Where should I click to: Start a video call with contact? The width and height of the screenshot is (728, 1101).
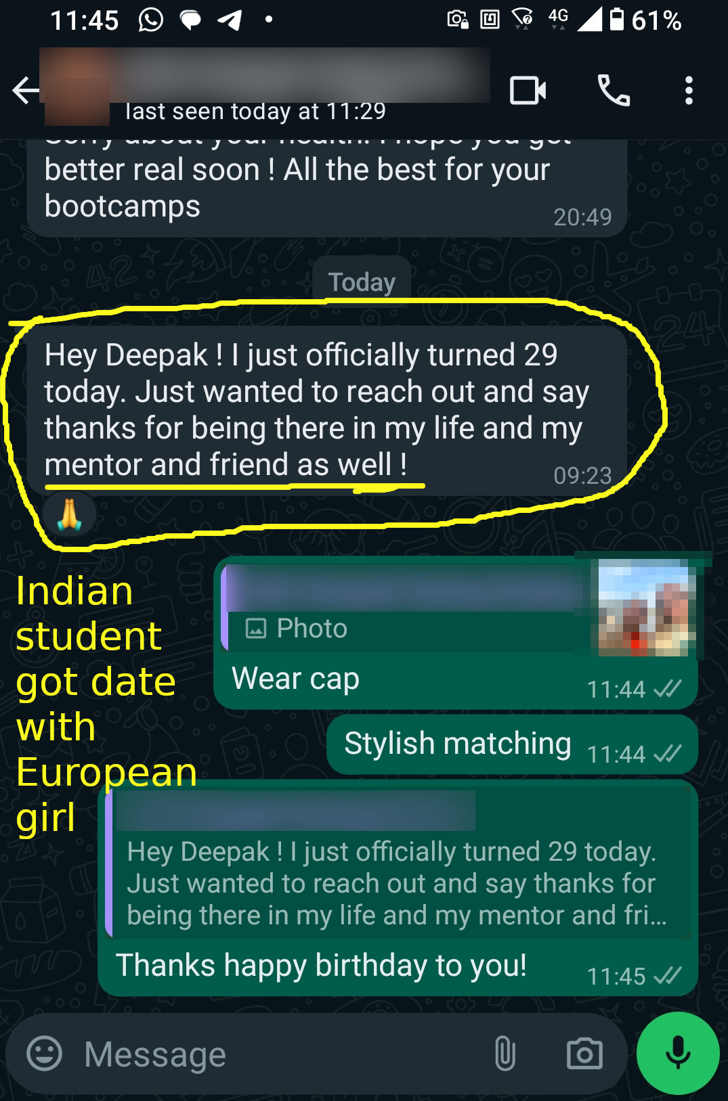(x=528, y=91)
